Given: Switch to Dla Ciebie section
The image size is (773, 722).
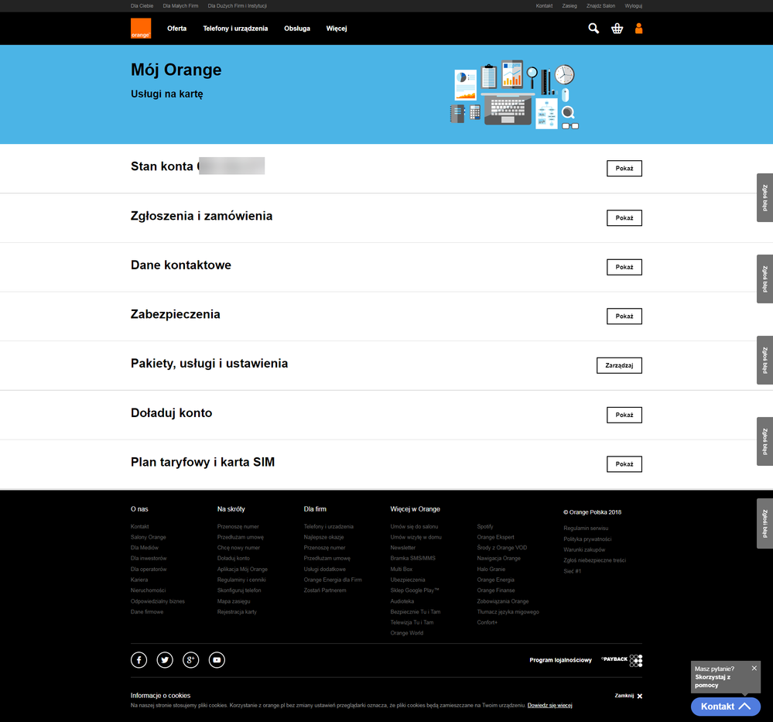Looking at the screenshot, I should [x=142, y=6].
